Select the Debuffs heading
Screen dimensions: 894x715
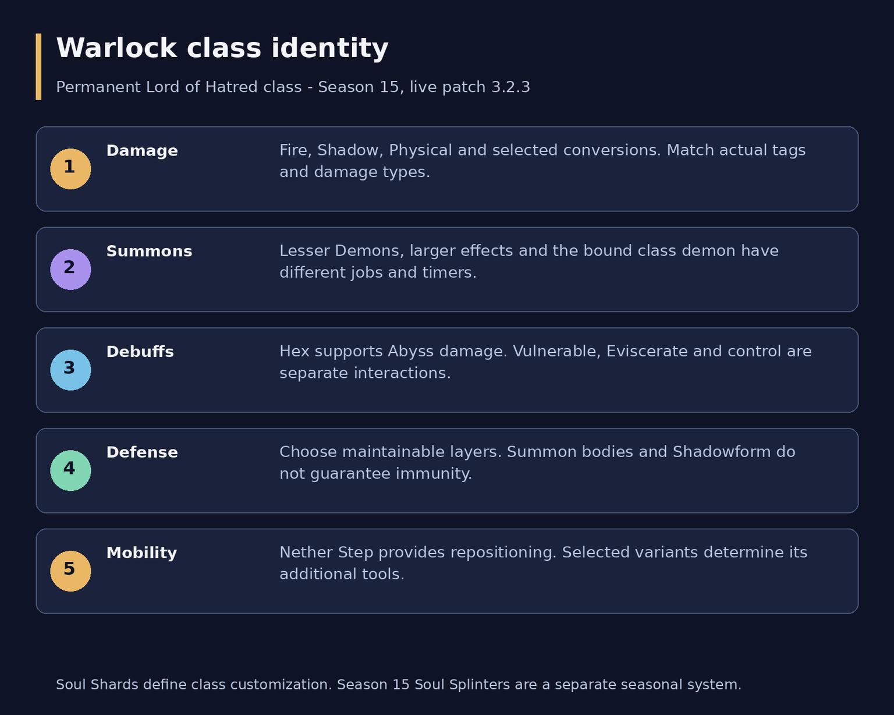click(140, 352)
